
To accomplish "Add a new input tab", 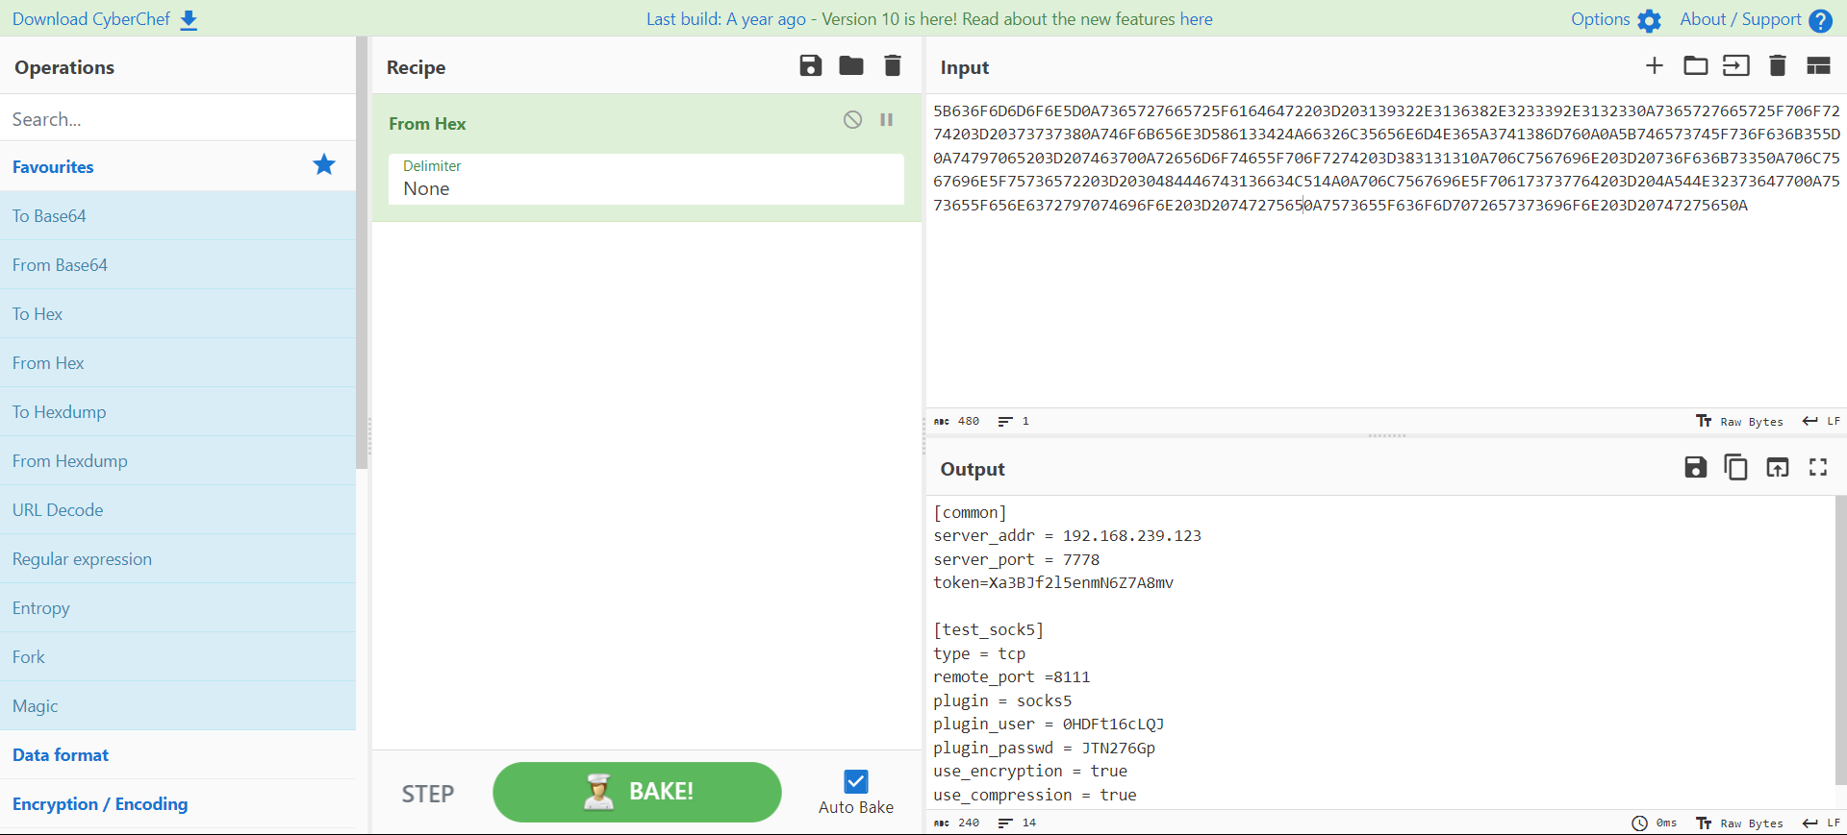I will (1655, 65).
